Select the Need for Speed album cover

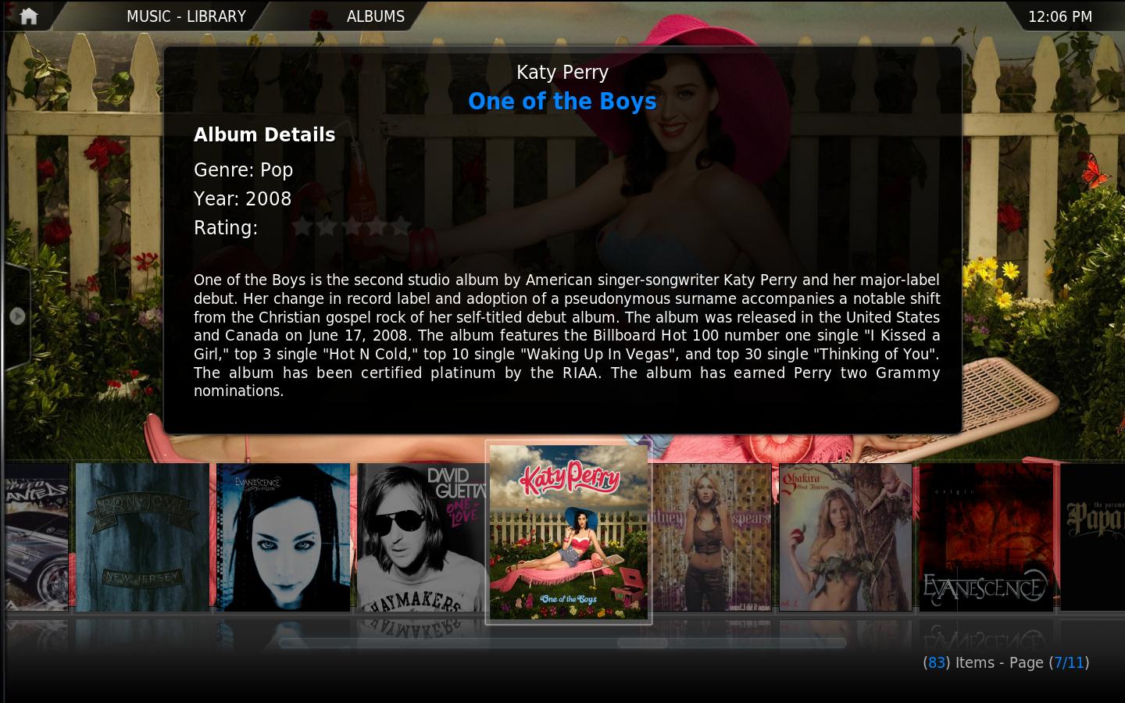37,537
